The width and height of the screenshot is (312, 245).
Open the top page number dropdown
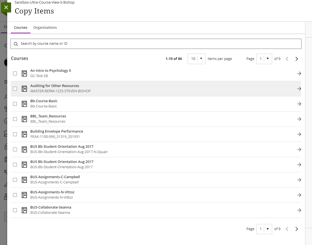[x=264, y=59]
